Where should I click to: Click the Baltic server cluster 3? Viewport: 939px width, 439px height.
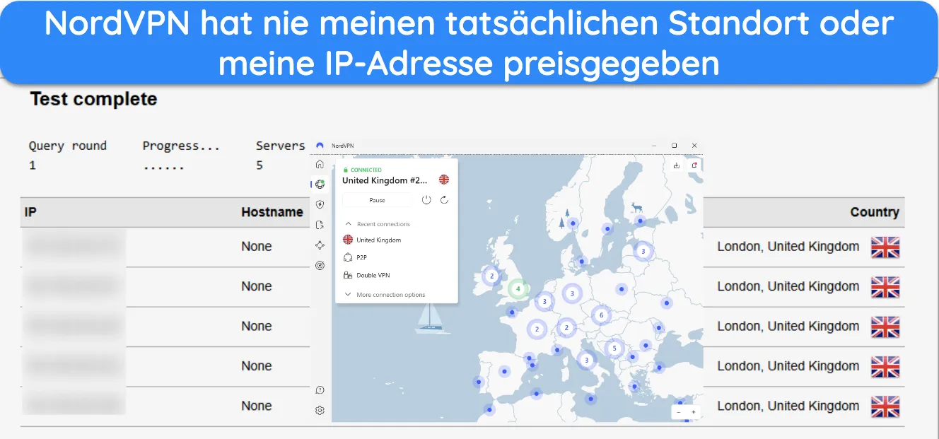[x=643, y=251]
